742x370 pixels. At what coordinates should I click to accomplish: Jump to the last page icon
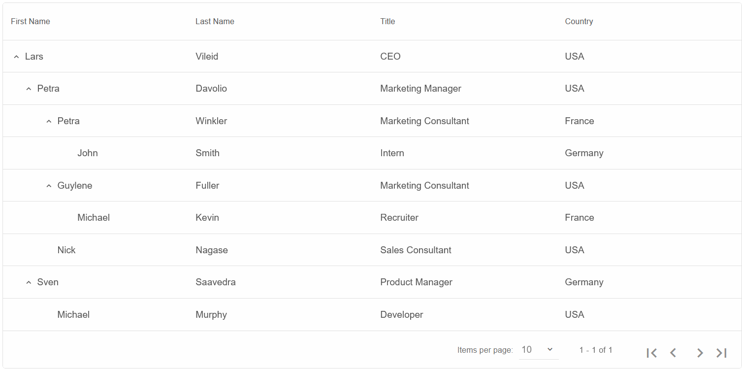(x=721, y=353)
